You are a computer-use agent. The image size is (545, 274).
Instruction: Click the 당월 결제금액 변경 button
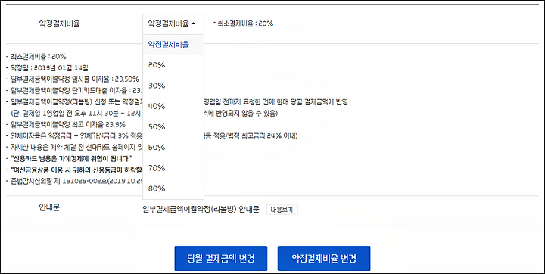221,258
